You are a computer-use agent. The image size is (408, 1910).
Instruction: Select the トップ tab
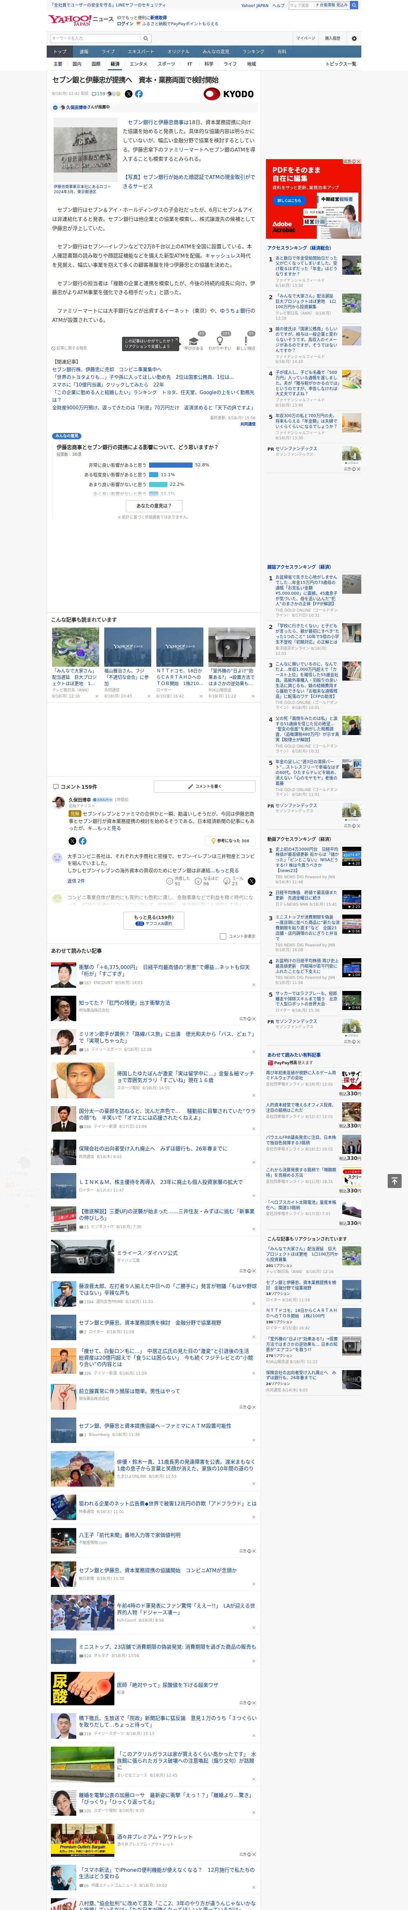[x=60, y=52]
